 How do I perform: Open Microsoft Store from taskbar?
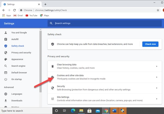90,111
